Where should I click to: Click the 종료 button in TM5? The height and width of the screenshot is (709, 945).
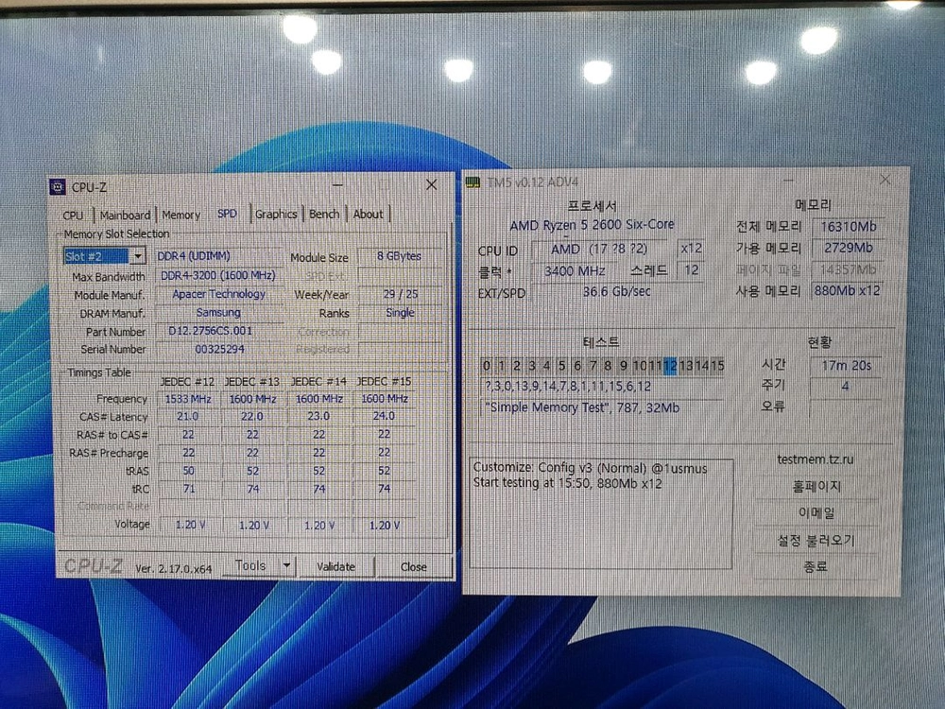[x=816, y=566]
